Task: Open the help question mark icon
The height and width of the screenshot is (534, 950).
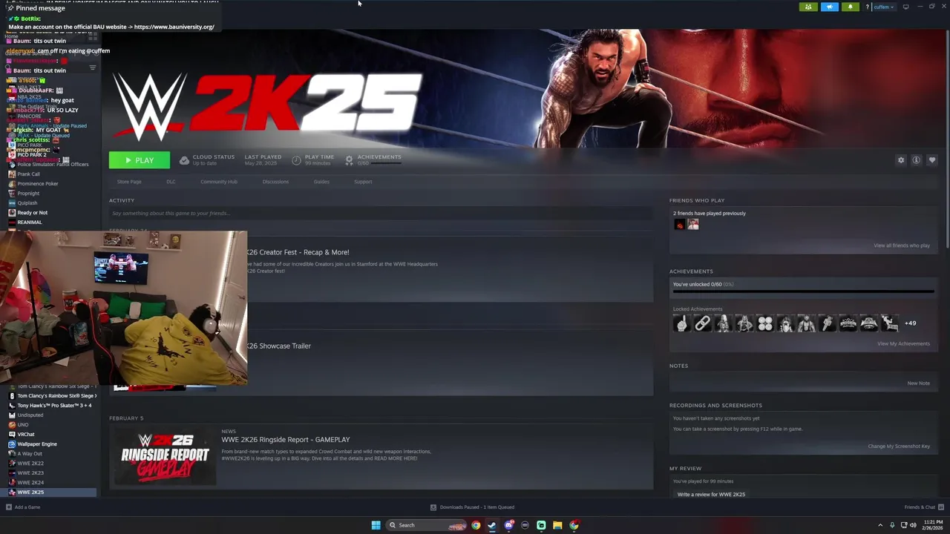Action: tap(867, 7)
